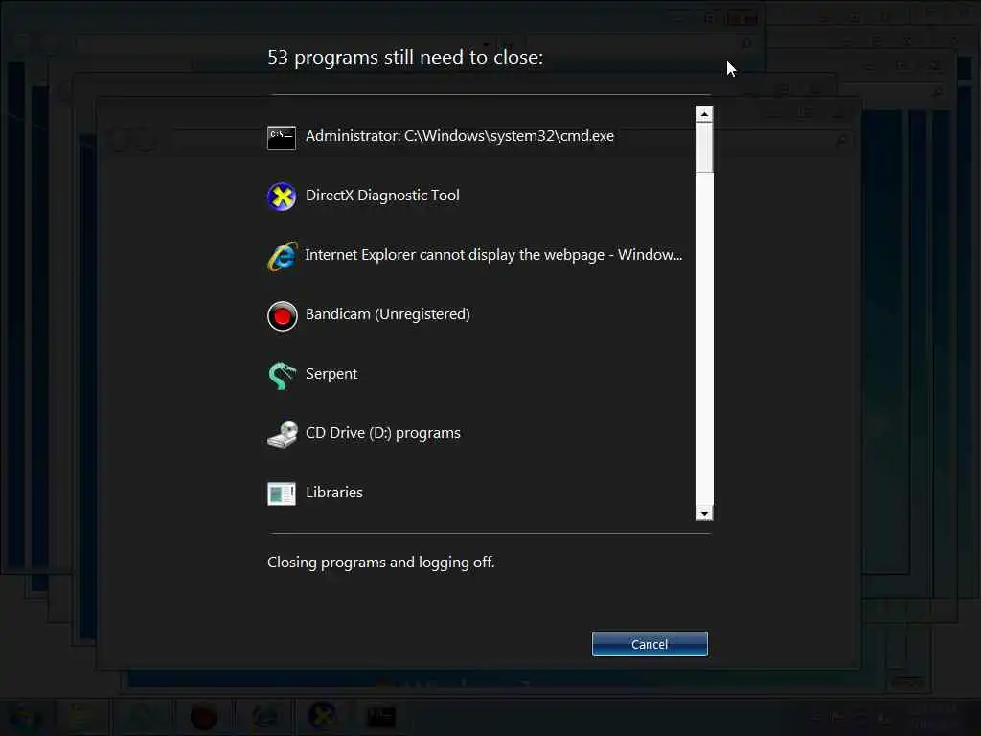The image size is (981, 736).
Task: Click the Libraries icon in list
Action: [282, 494]
